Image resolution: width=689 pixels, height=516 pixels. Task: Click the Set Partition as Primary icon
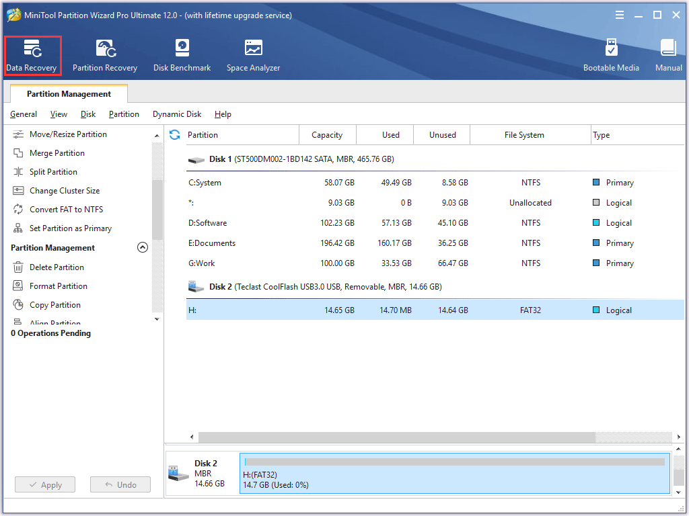[18, 228]
